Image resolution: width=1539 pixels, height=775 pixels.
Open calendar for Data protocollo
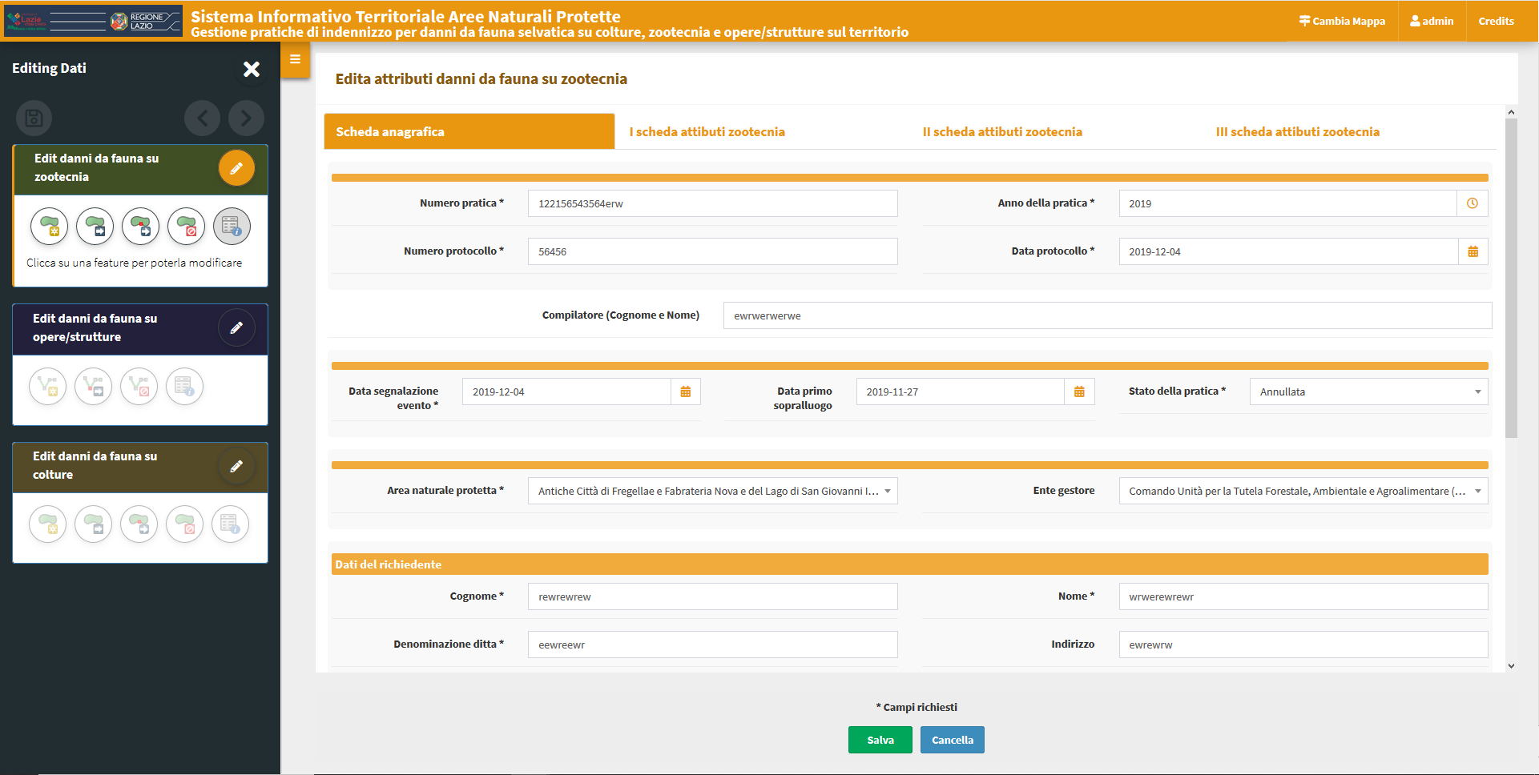pos(1473,251)
